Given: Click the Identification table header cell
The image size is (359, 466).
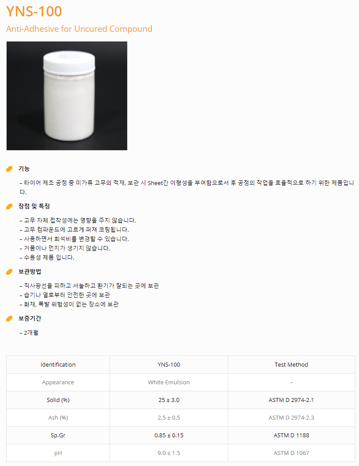Looking at the screenshot, I should point(58,365).
